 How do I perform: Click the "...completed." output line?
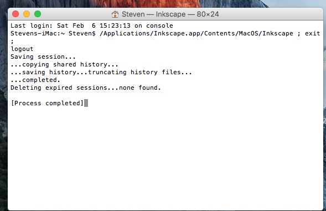tap(35, 80)
